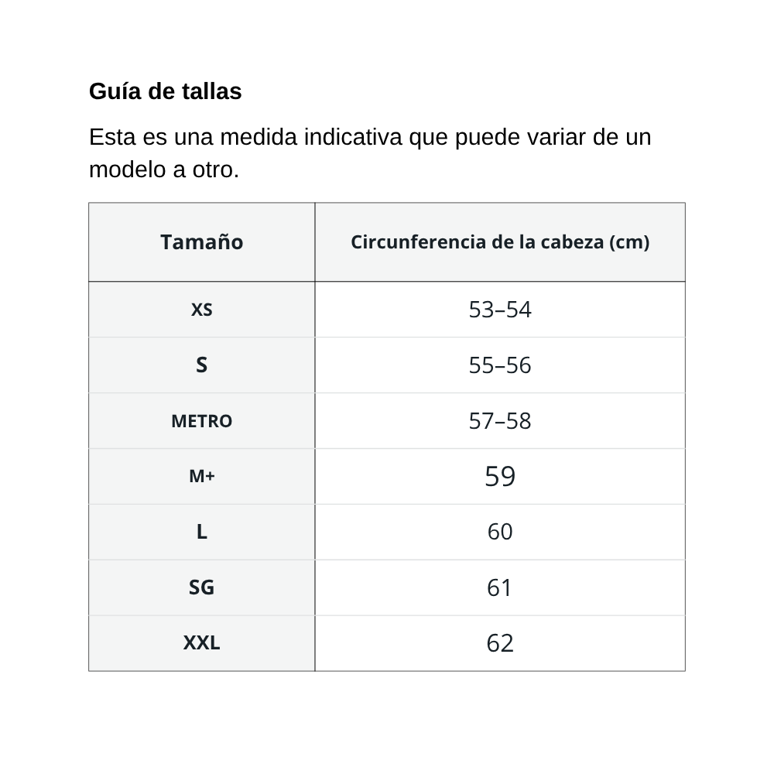Click the 'Esta es una medida indicativa' text

coord(246,137)
